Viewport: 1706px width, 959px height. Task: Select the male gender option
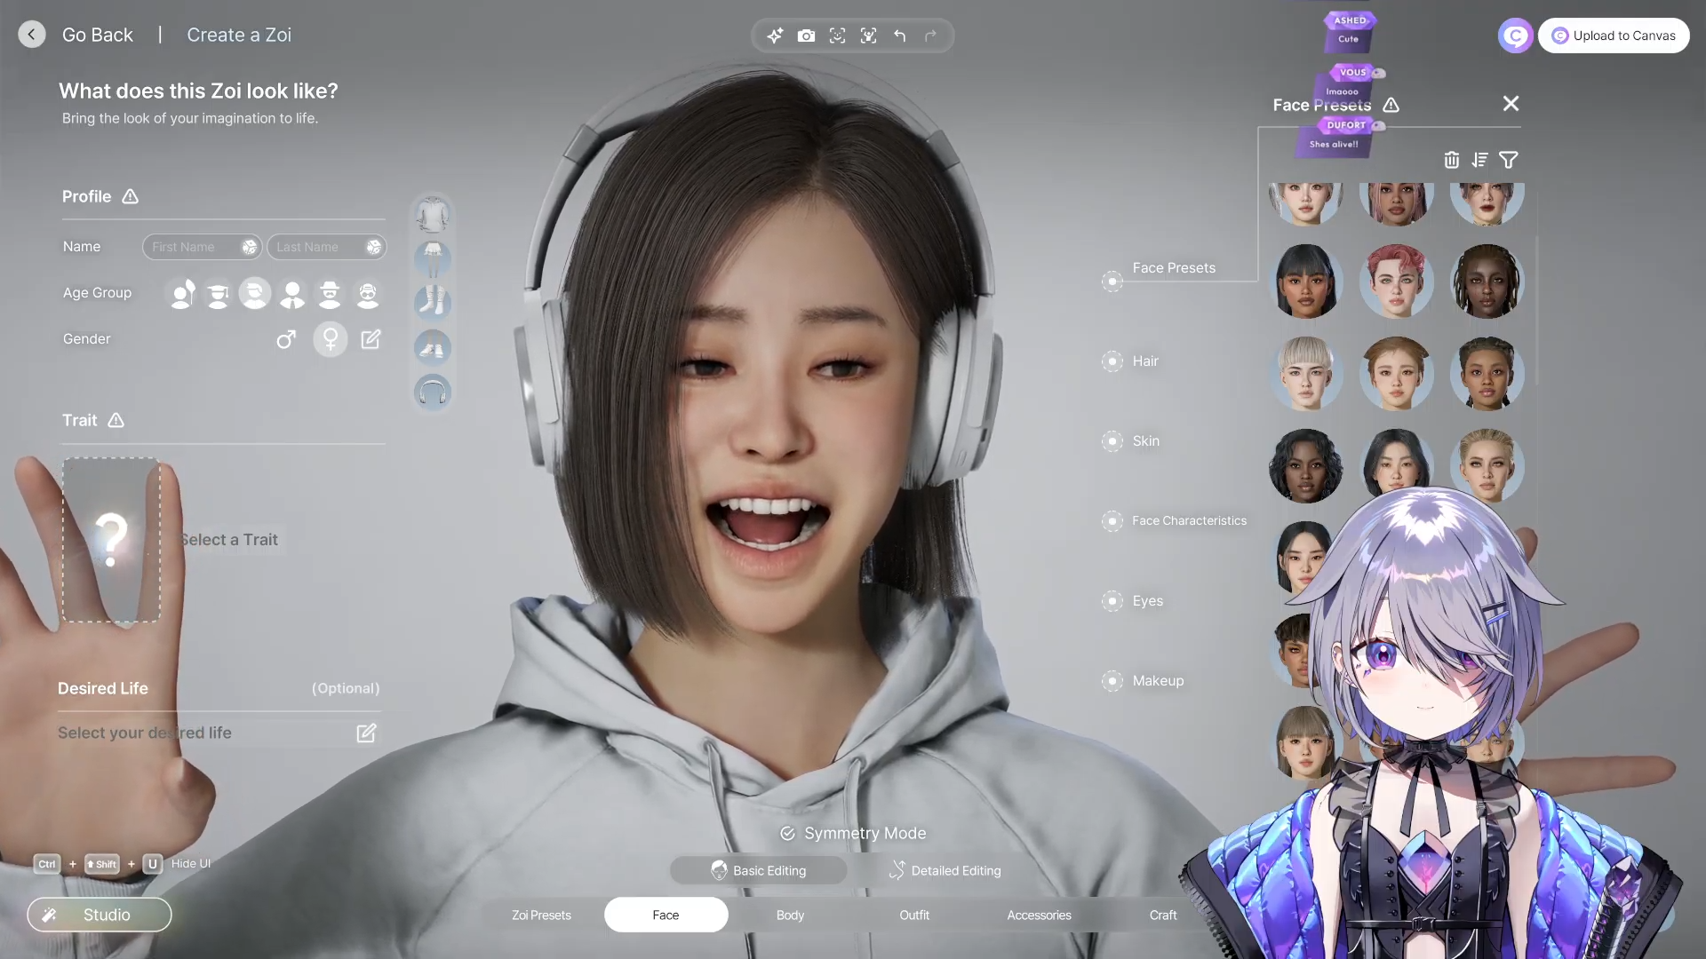(x=285, y=339)
